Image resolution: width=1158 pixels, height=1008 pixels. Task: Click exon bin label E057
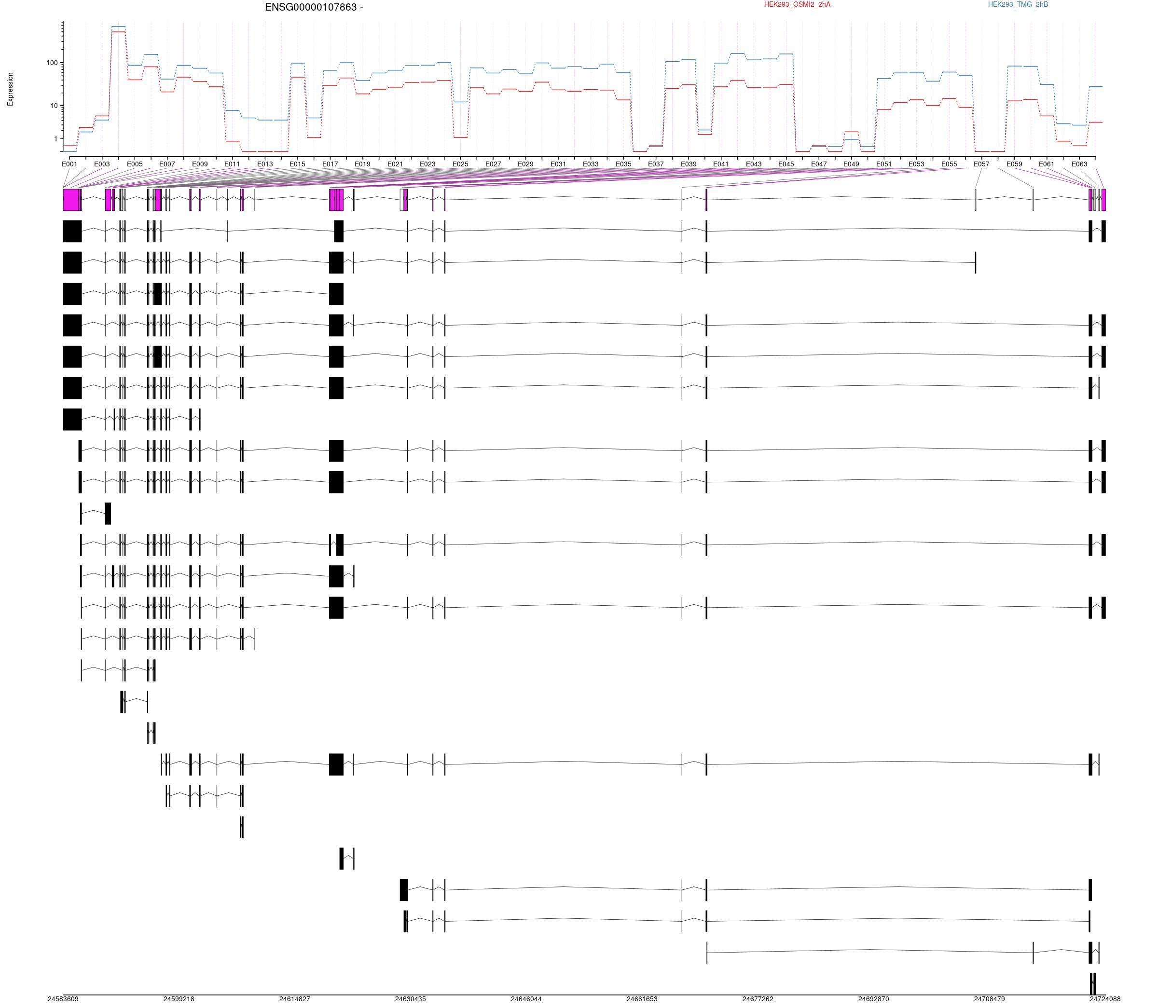[x=981, y=164]
